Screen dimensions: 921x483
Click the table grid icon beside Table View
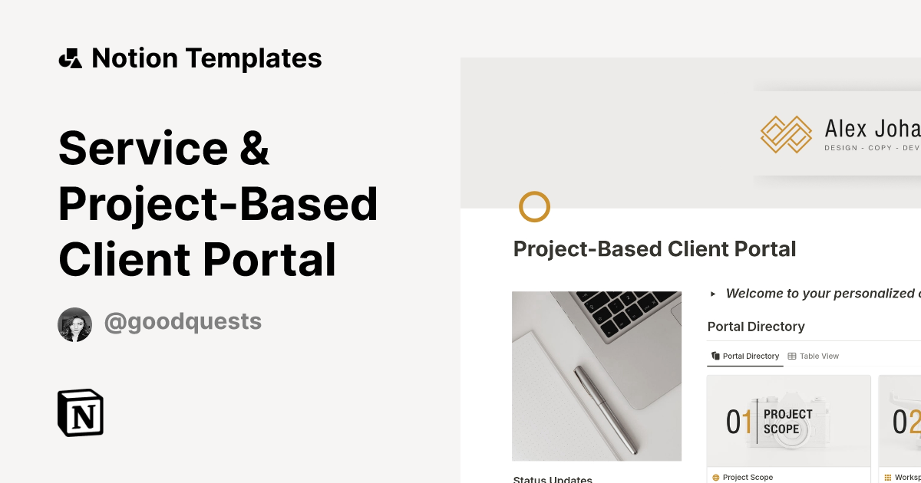pyautogui.click(x=793, y=356)
